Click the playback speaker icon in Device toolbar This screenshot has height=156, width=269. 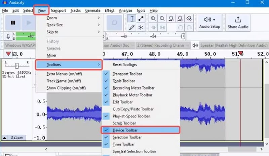coord(195,45)
